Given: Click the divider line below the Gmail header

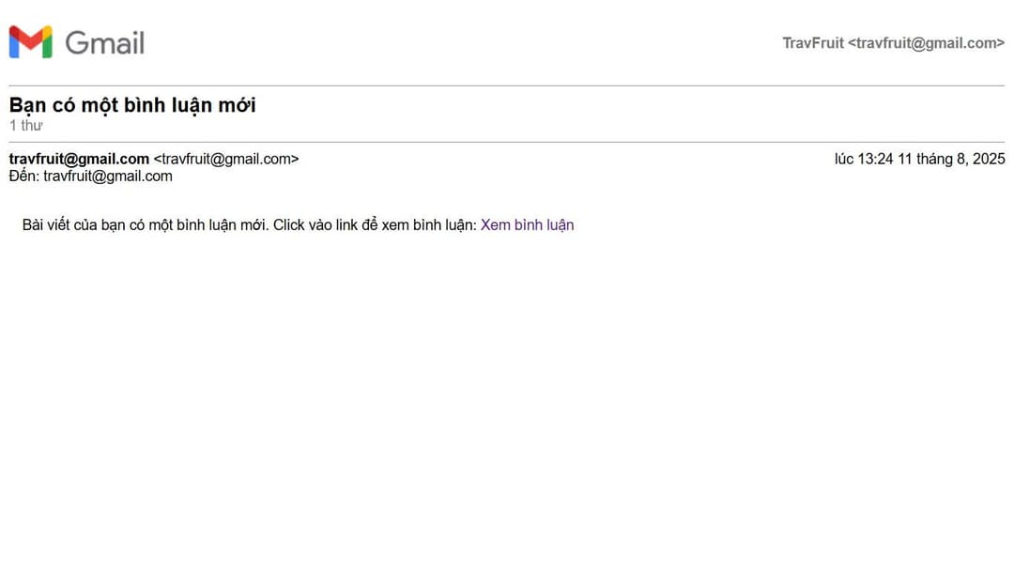Looking at the screenshot, I should pyautogui.click(x=507, y=80).
